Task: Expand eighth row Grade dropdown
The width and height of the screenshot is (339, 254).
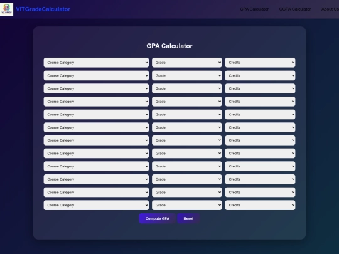Action: click(x=187, y=154)
